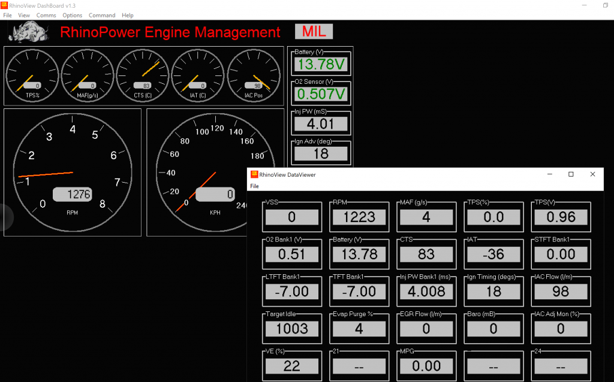Click the IAC Pos mini gauge
Viewport: 614px width, 382px height.
pos(254,75)
